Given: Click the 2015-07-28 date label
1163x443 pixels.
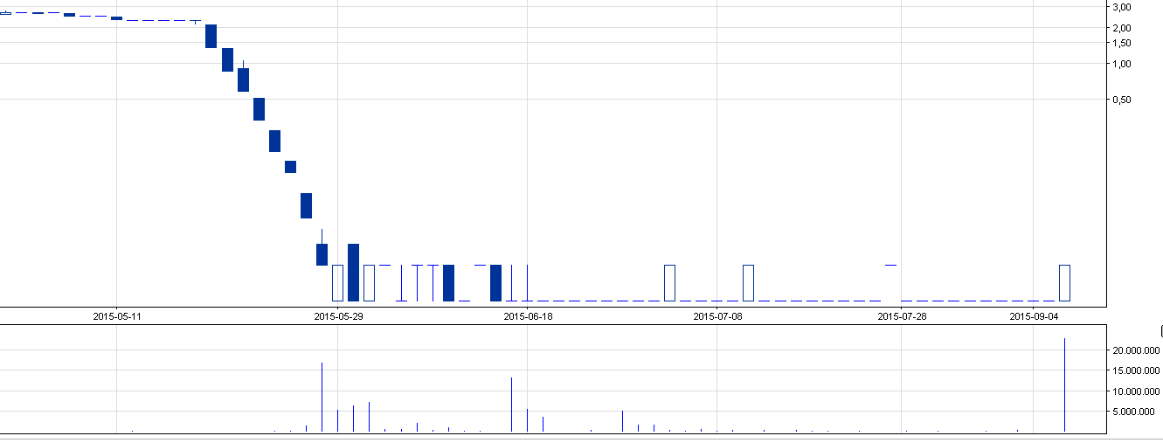Looking at the screenshot, I should click(902, 316).
